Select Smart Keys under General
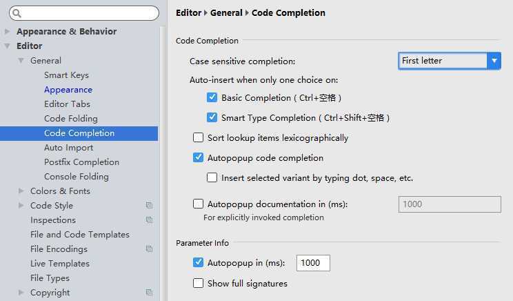This screenshot has height=301, width=513. coord(66,75)
